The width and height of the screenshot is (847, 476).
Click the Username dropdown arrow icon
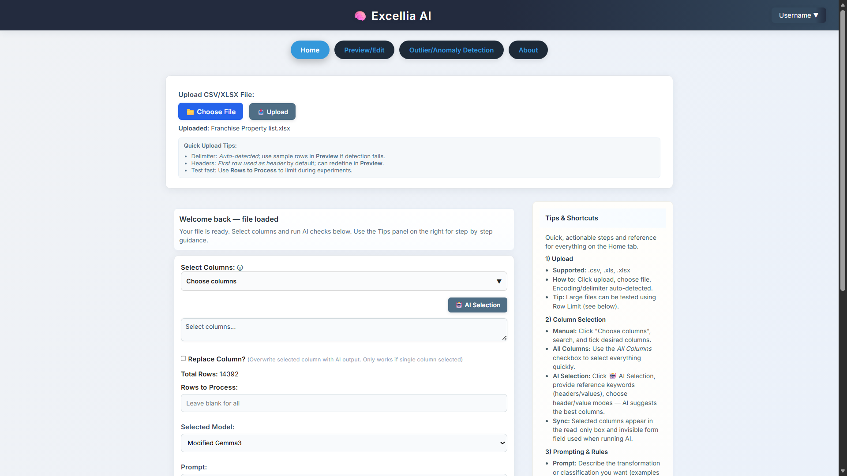tap(816, 15)
